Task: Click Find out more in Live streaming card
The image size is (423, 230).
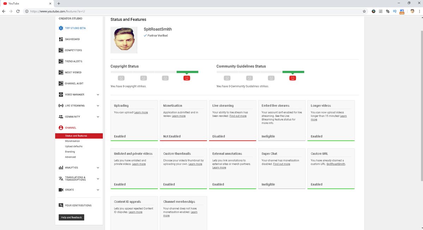Action: pyautogui.click(x=238, y=116)
